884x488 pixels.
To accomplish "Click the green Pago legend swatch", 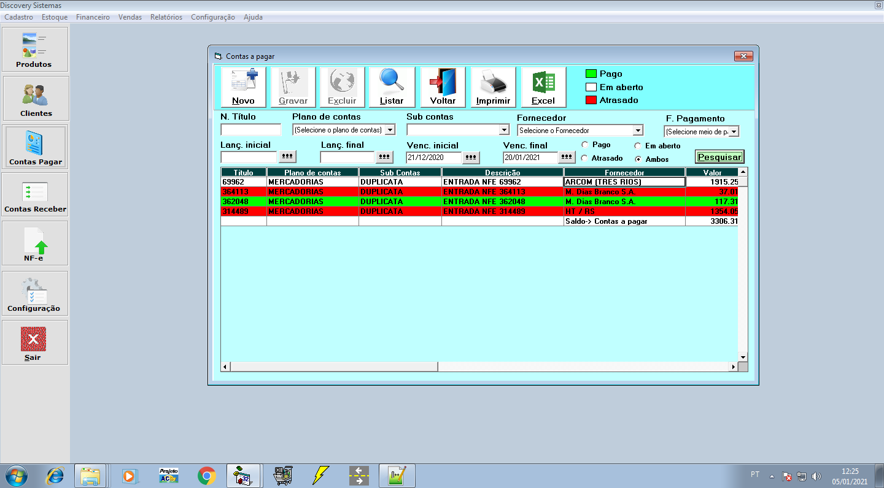I will (591, 74).
